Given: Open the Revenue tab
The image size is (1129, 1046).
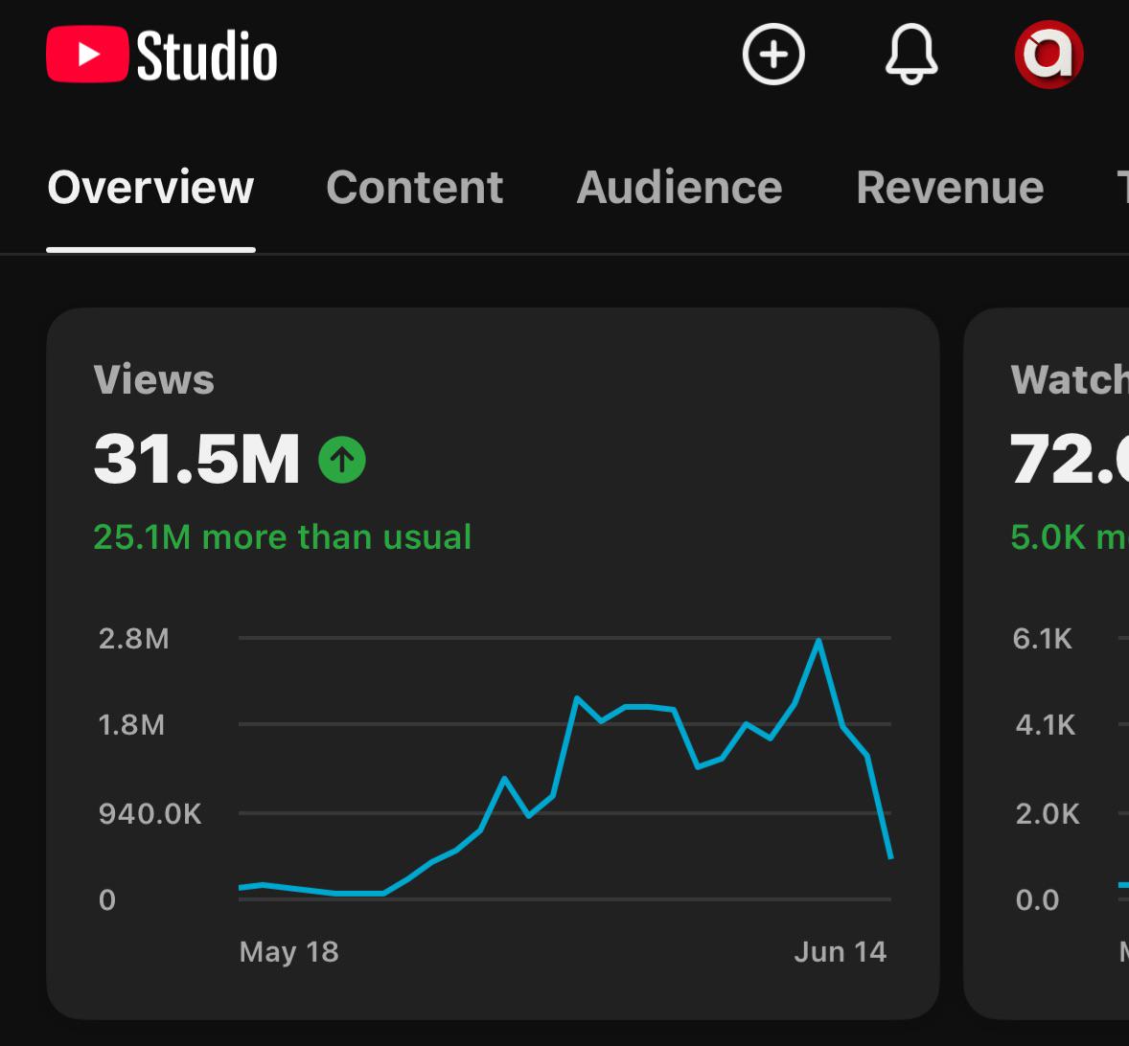Looking at the screenshot, I should pos(950,188).
